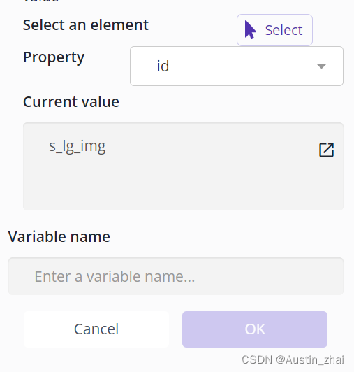This screenshot has width=354, height=372.
Task: Focus the Variable name input field
Action: 176,276
